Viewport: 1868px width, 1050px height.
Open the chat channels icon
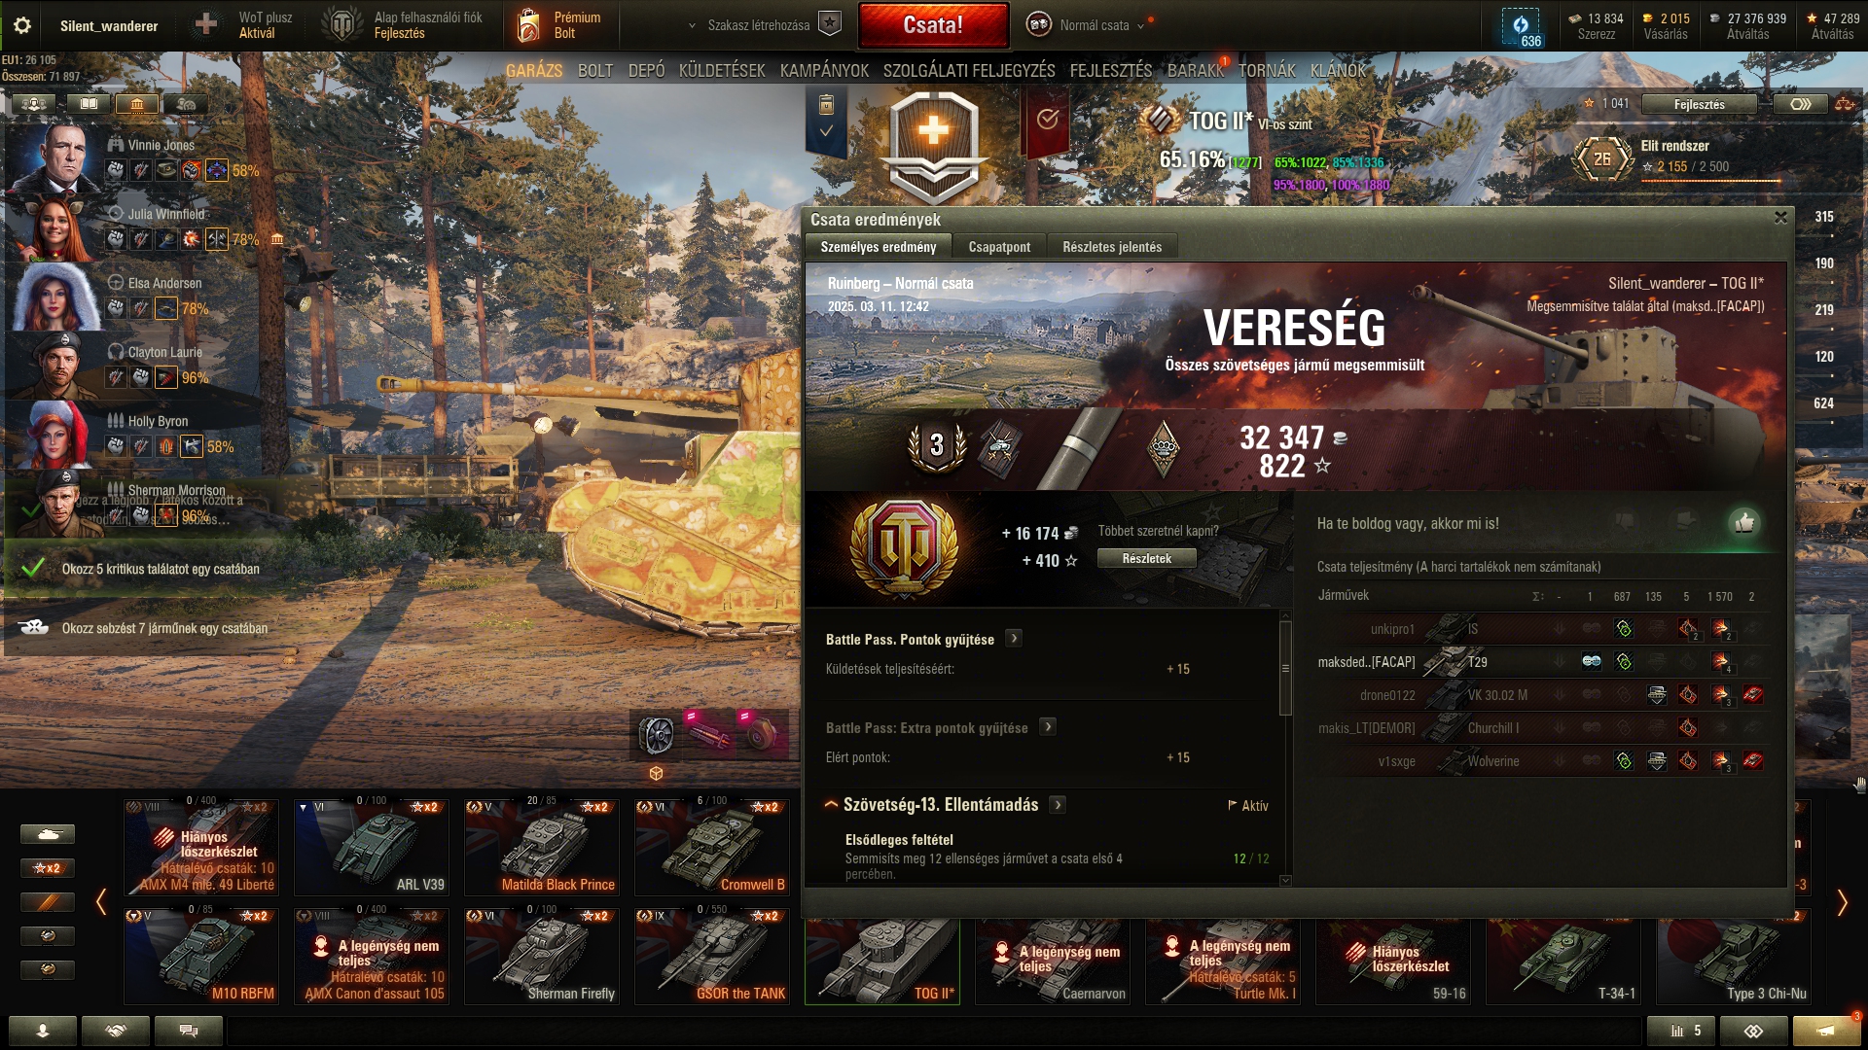coord(189,1031)
